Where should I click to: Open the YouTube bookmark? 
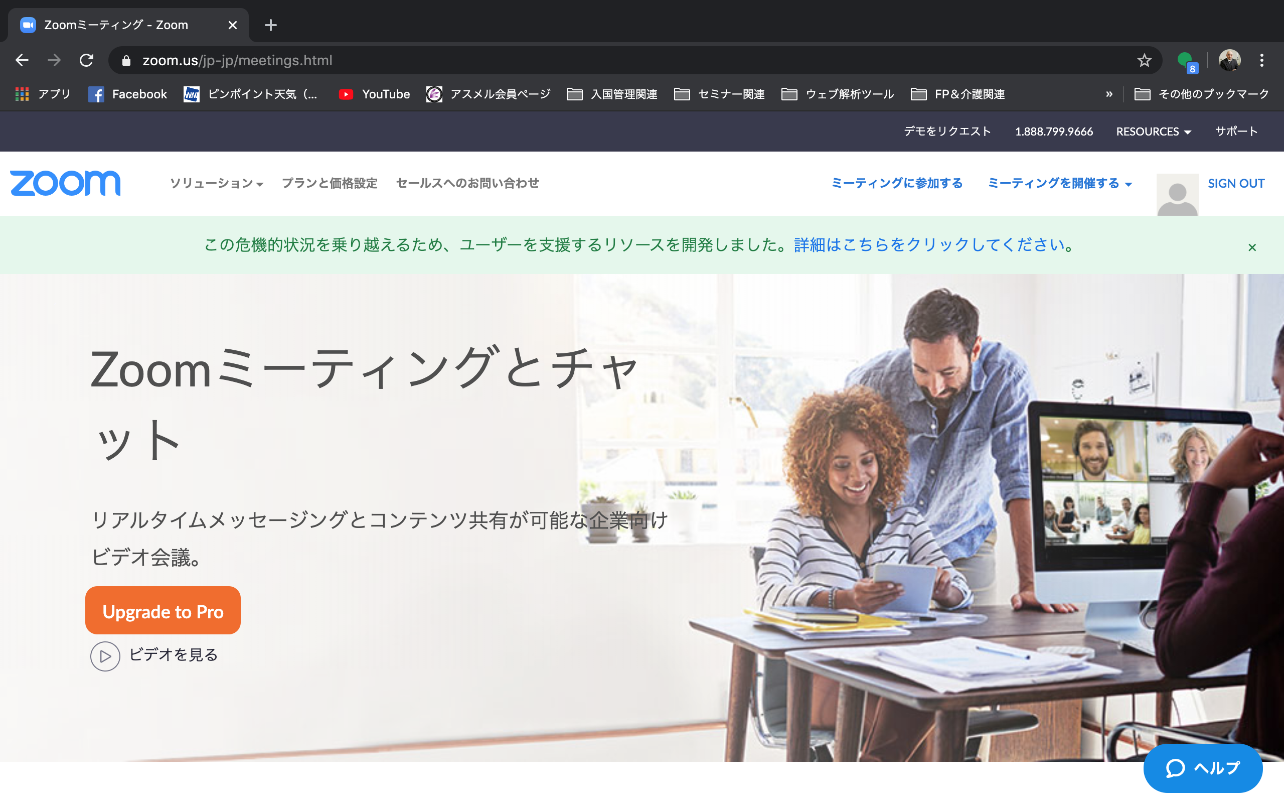tap(374, 94)
